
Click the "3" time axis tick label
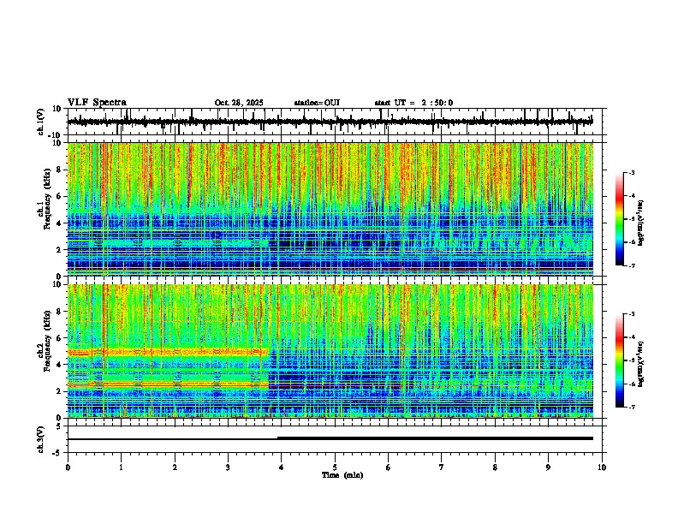(x=228, y=467)
